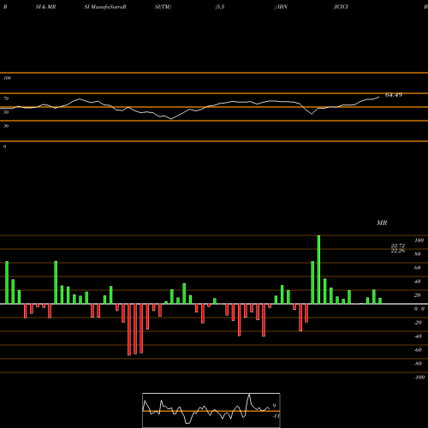Click the MR panel heading label
The height and width of the screenshot is (428, 428).
point(382,223)
